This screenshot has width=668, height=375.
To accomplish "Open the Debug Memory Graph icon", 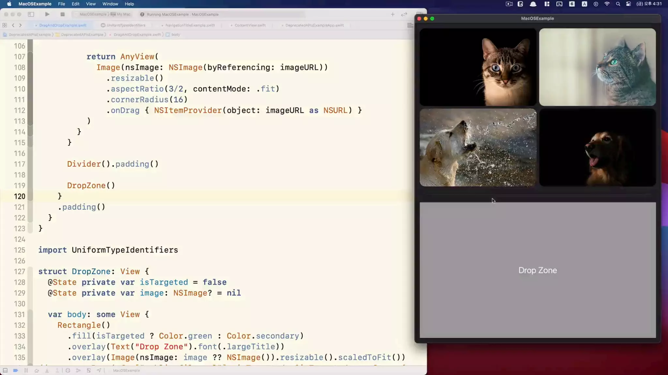I will point(78,370).
